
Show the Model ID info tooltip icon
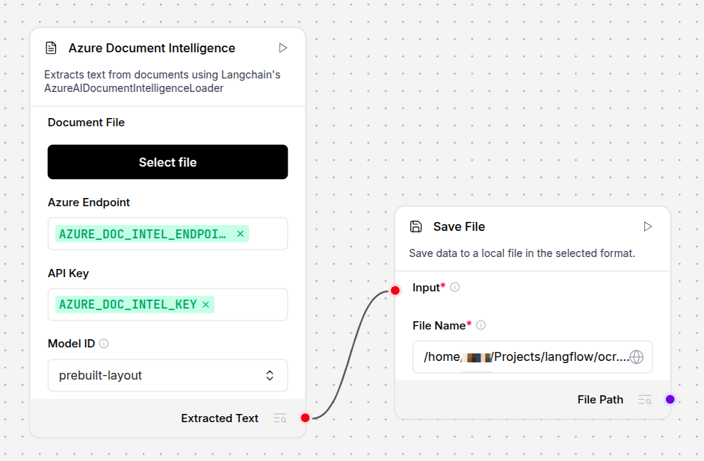104,344
